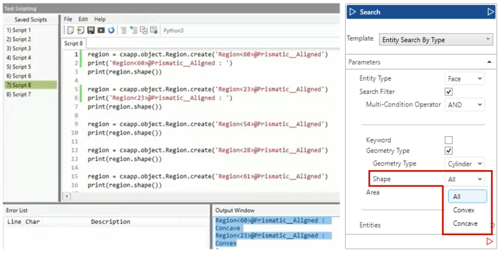Click the Shape dropdown showing All
This screenshot has height=253, width=500.
465,179
